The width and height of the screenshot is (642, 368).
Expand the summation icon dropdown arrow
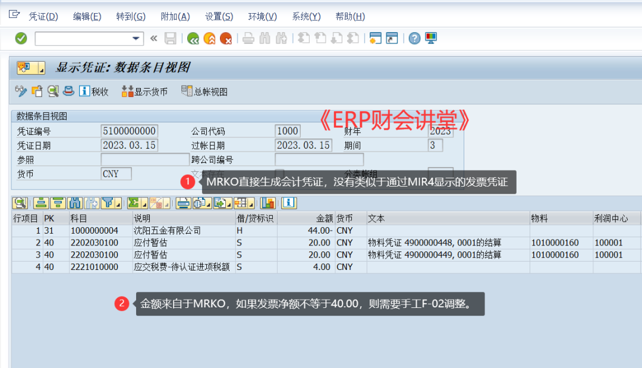(143, 205)
